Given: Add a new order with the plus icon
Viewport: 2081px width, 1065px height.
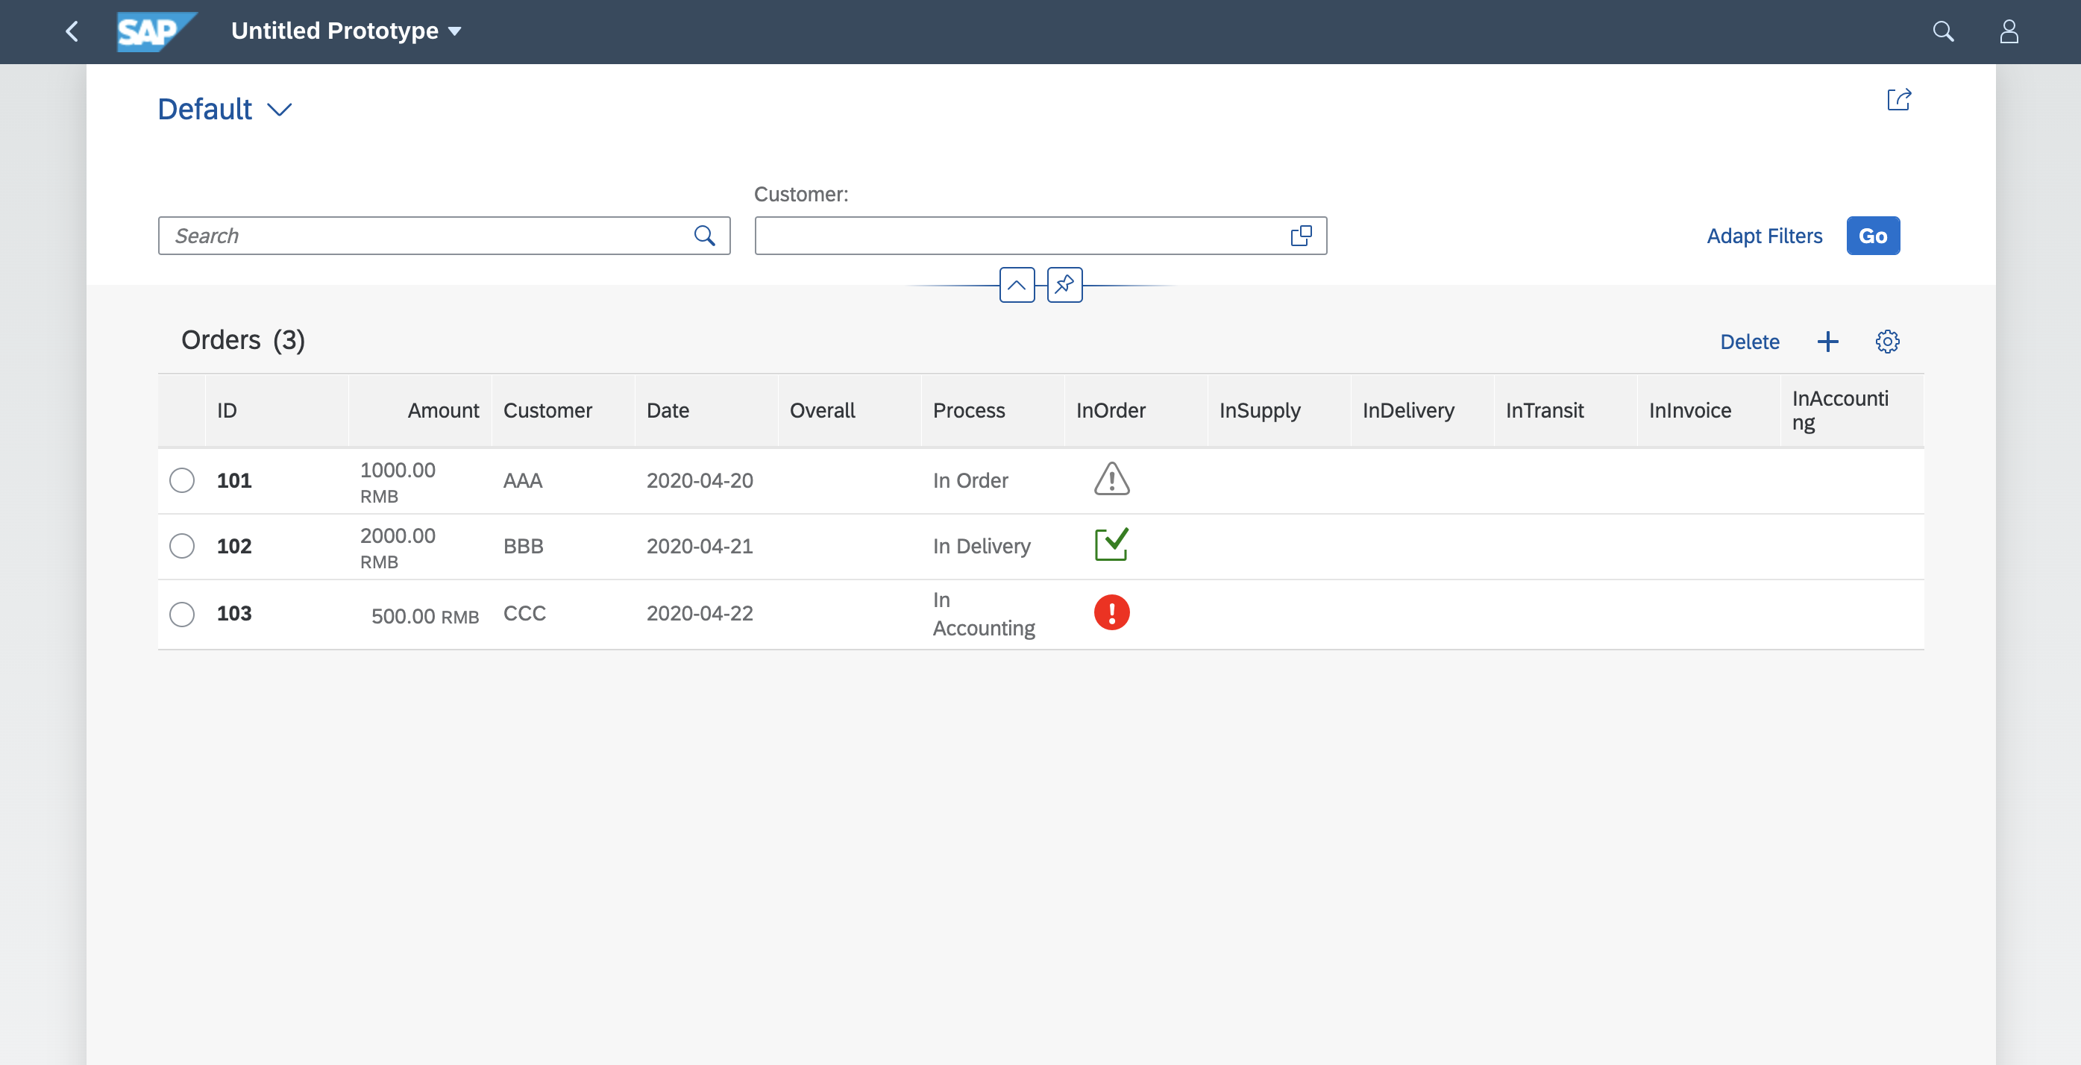Looking at the screenshot, I should (1829, 341).
